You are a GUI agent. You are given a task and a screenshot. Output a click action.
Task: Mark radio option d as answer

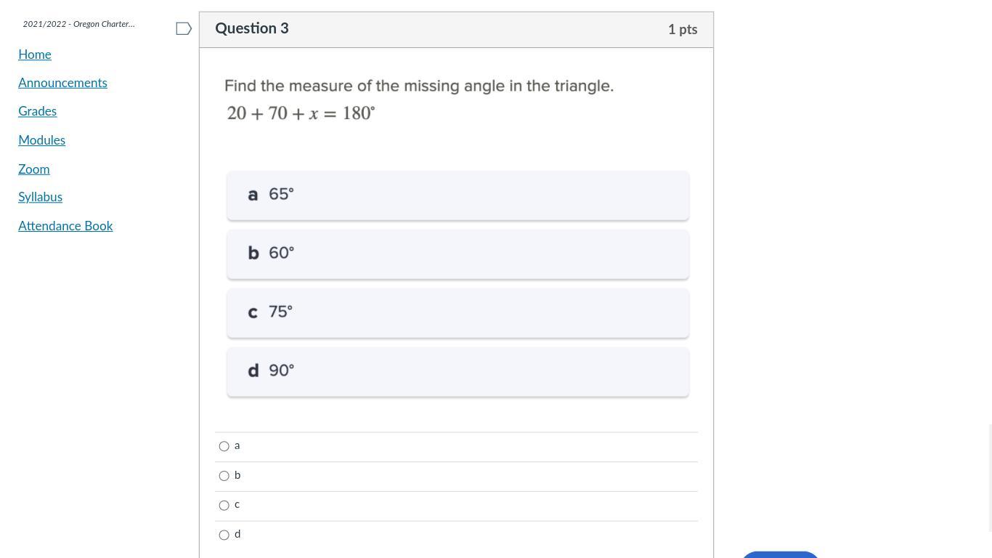[224, 535]
